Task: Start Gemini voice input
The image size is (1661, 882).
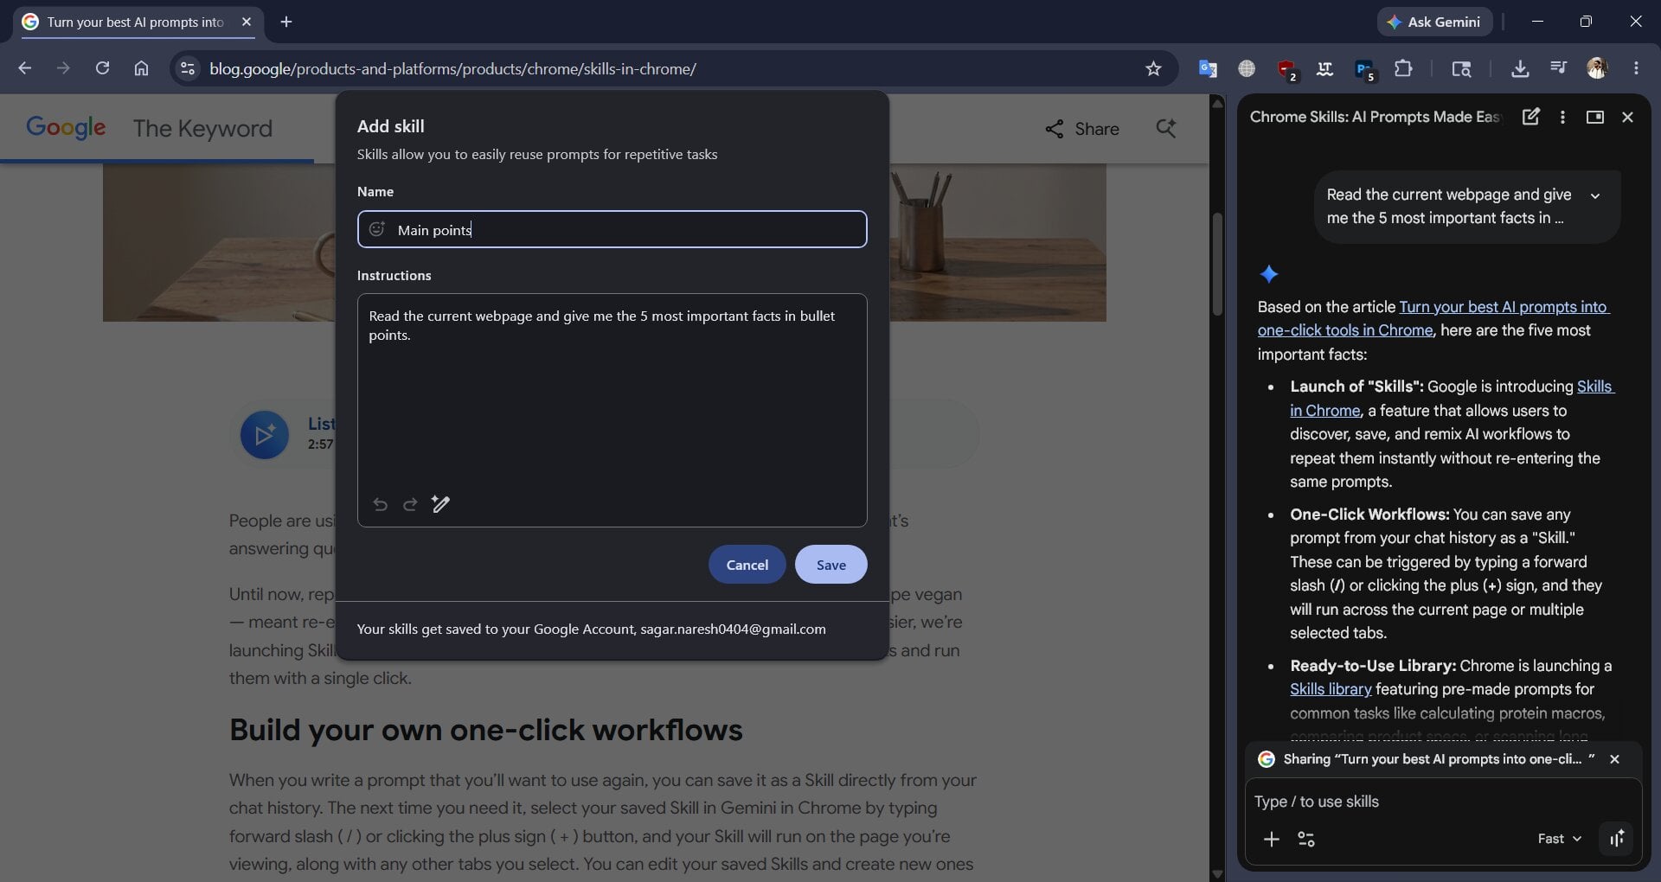Action: pos(1616,838)
